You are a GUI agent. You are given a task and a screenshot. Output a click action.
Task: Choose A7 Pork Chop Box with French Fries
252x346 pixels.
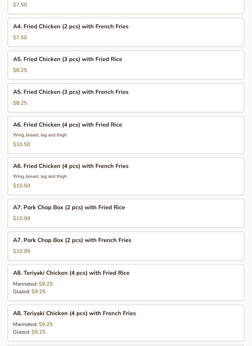(72, 240)
